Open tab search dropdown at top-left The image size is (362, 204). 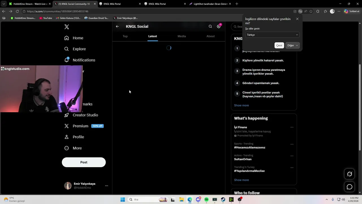pyautogui.click(x=3, y=4)
